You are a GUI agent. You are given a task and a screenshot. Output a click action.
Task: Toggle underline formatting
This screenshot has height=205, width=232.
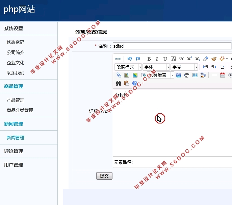click(x=165, y=59)
